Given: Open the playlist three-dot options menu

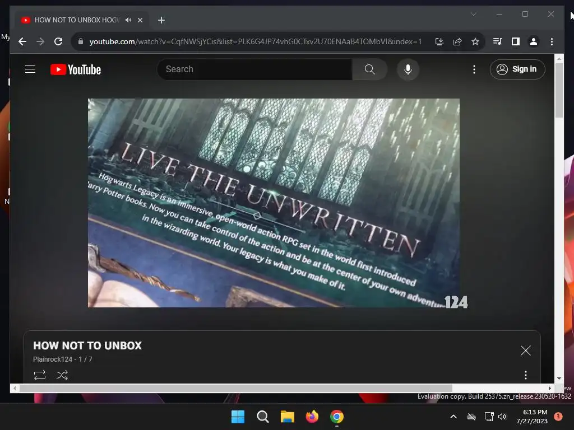Looking at the screenshot, I should coord(526,375).
